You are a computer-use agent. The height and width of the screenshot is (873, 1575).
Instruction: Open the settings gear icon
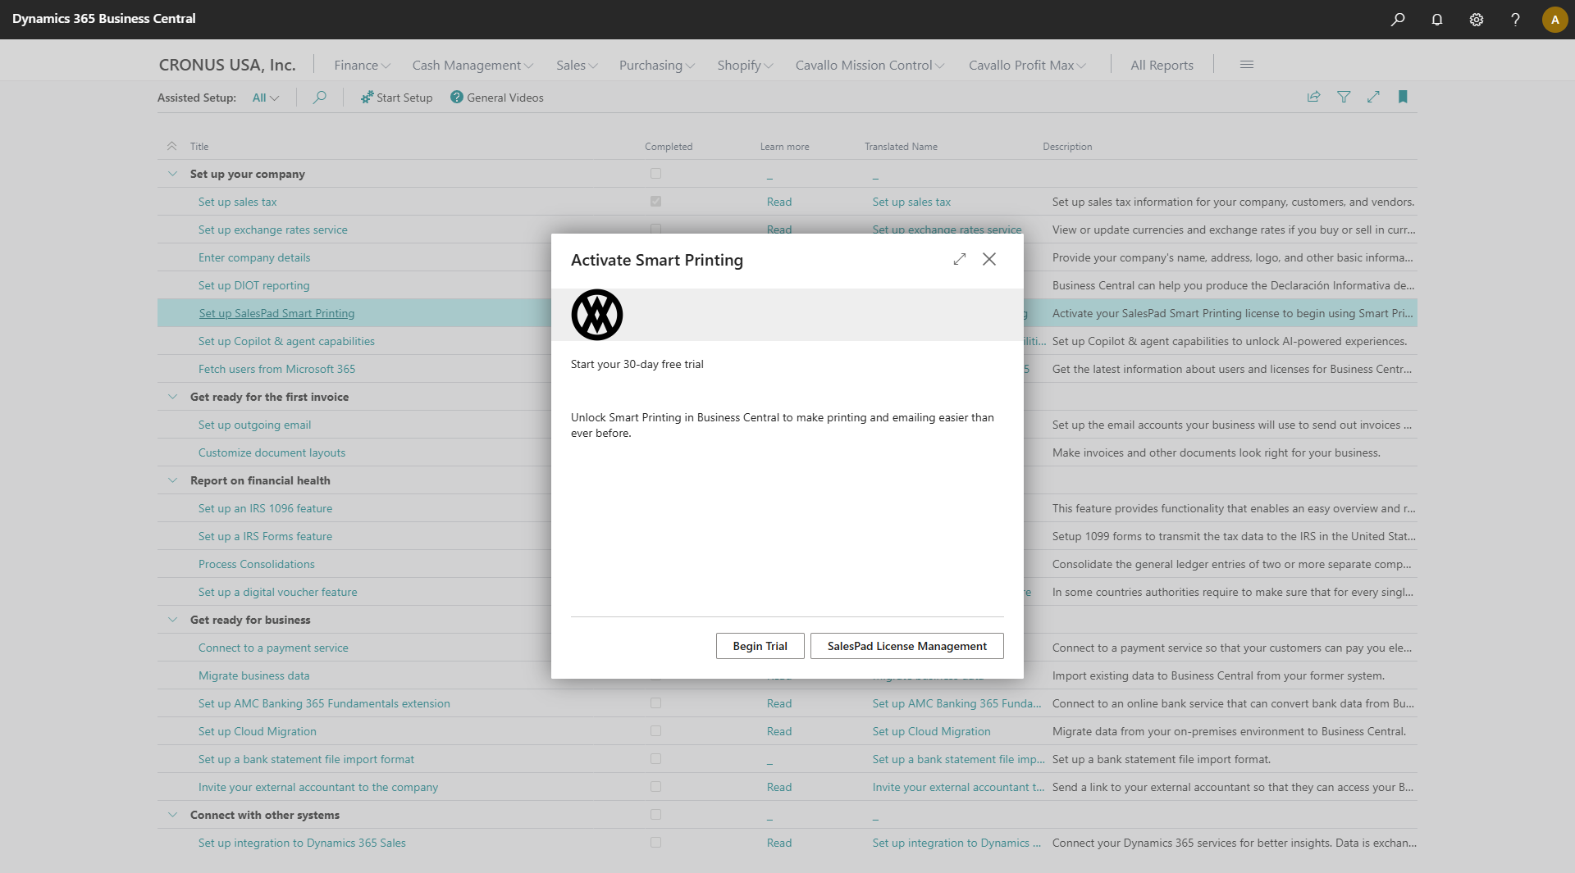click(x=1477, y=20)
